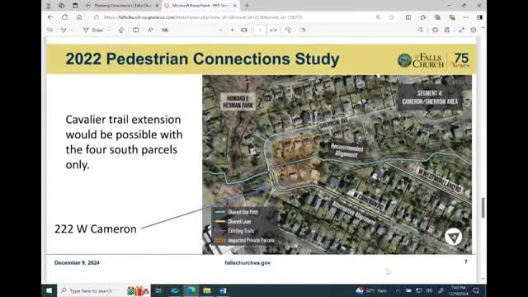Click the Recommended Alignment map label
The width and height of the screenshot is (528, 297).
(346, 151)
